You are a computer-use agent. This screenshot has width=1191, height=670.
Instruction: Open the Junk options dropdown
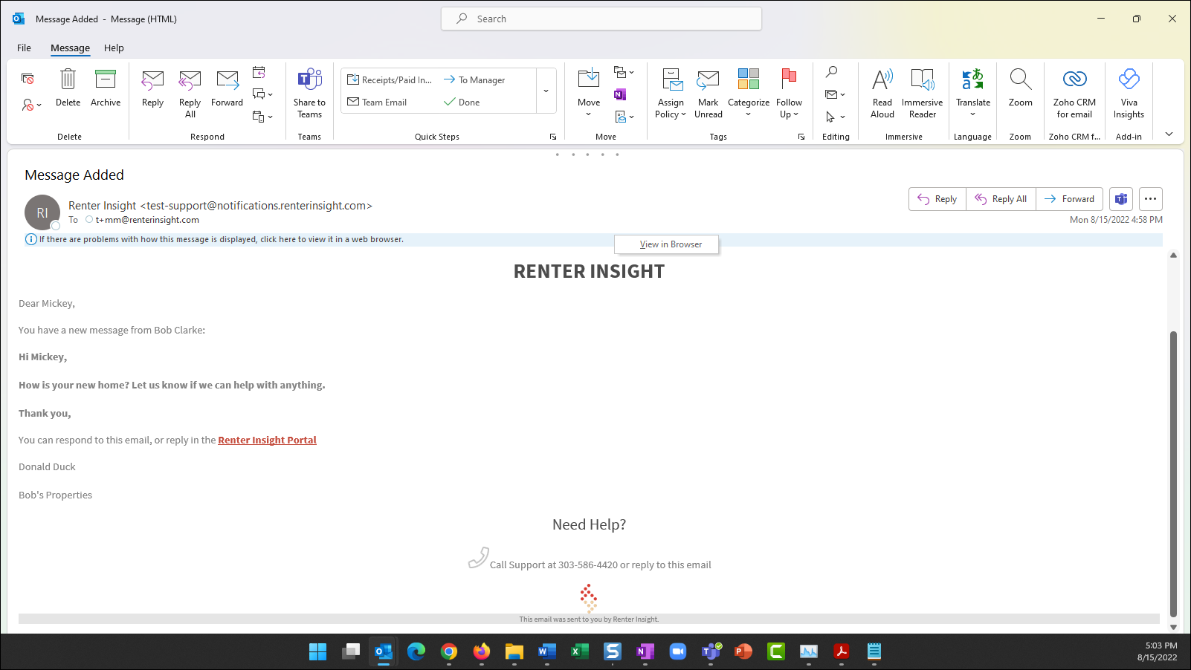pos(32,105)
